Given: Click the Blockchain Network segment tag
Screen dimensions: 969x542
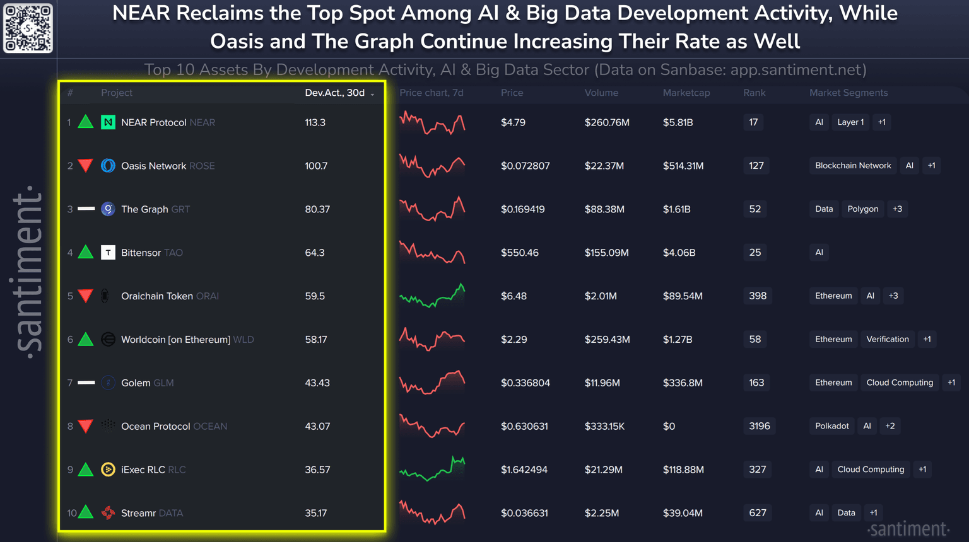Looking at the screenshot, I should pyautogui.click(x=852, y=166).
